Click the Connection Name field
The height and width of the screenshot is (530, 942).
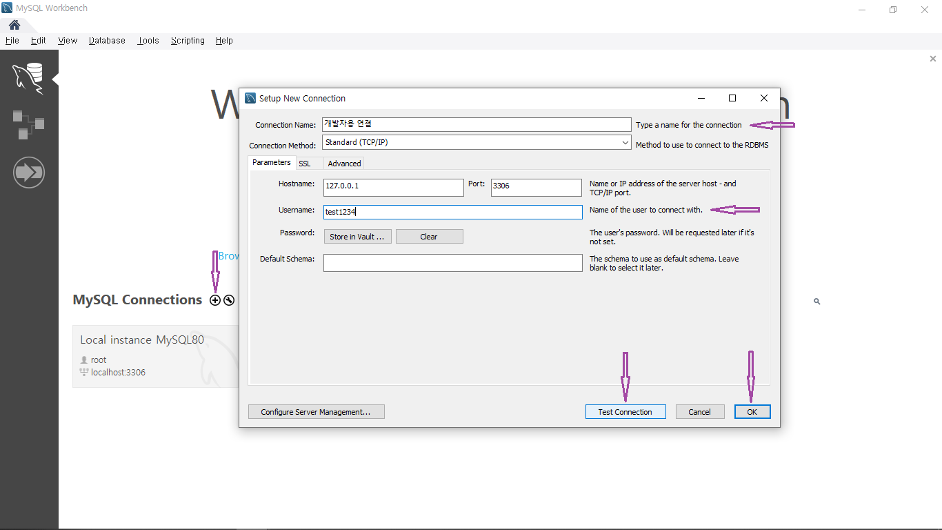point(477,124)
